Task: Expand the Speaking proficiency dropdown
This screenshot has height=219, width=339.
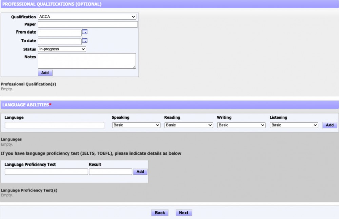Action: click(136, 125)
